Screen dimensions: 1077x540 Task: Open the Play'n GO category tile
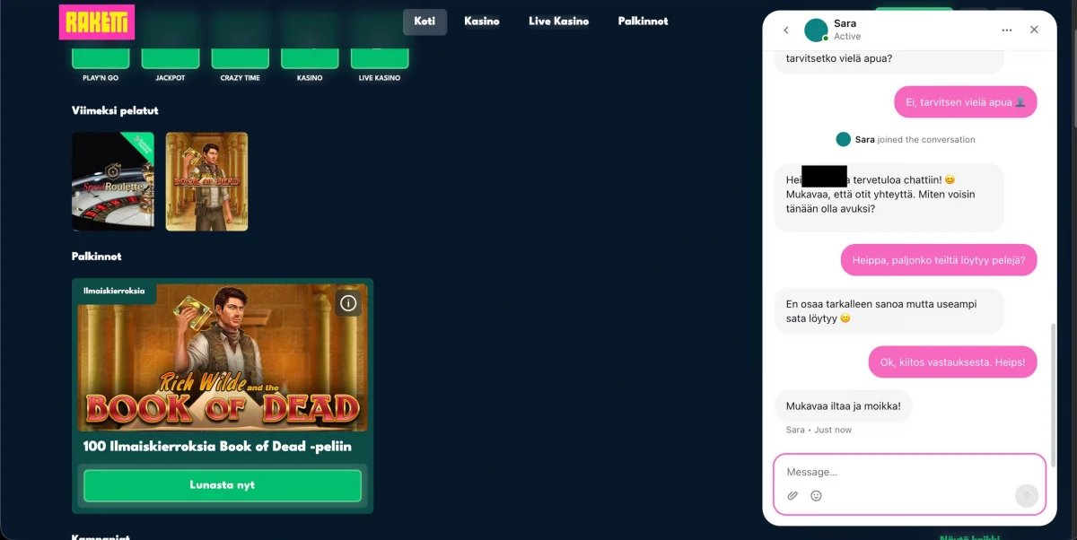tap(101, 60)
